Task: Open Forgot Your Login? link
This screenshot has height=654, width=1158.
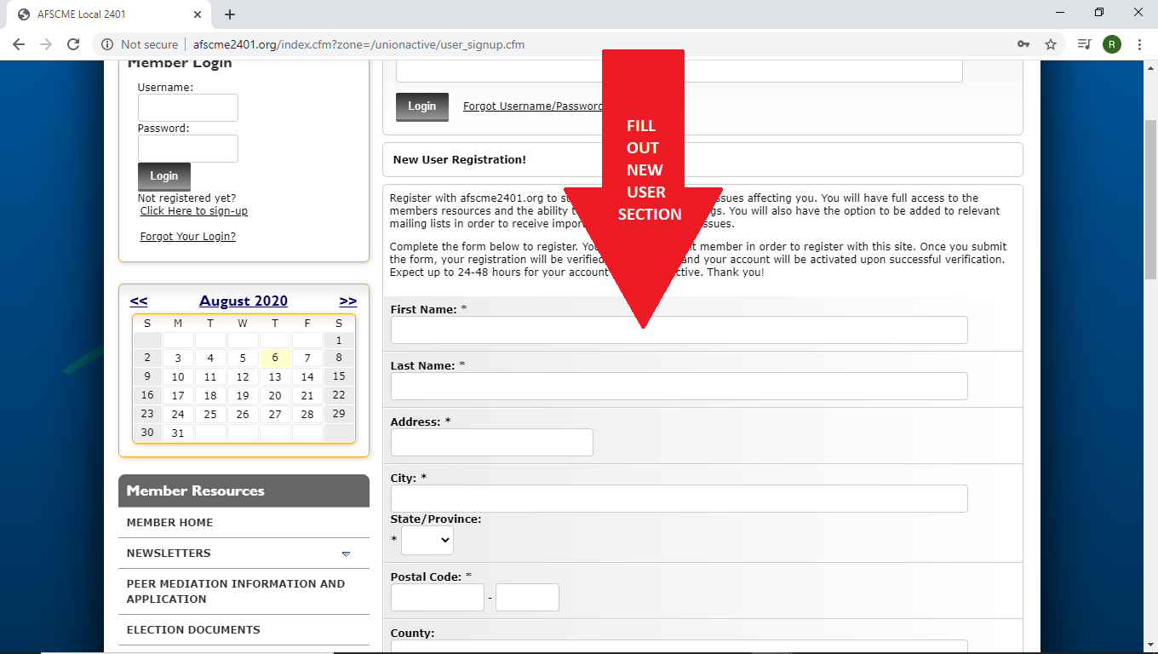Action: [x=188, y=236]
